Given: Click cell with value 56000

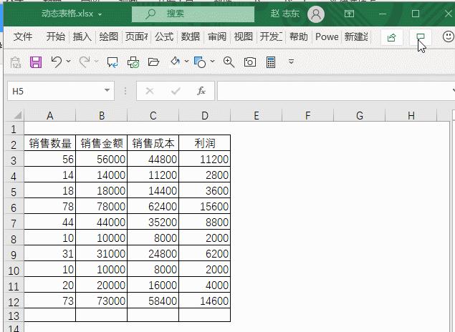Looking at the screenshot, I should pos(102,159).
